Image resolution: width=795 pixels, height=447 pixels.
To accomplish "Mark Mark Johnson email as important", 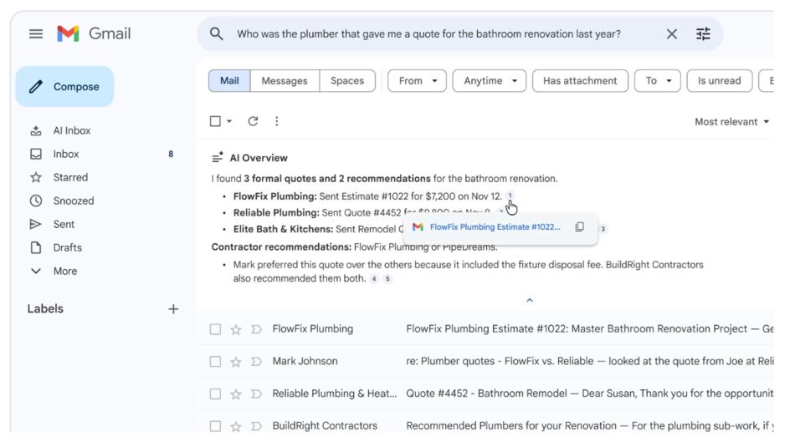I will (x=256, y=362).
